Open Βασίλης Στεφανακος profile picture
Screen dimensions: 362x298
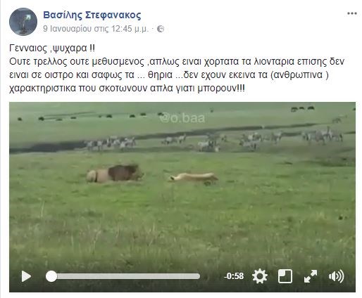[23, 22]
